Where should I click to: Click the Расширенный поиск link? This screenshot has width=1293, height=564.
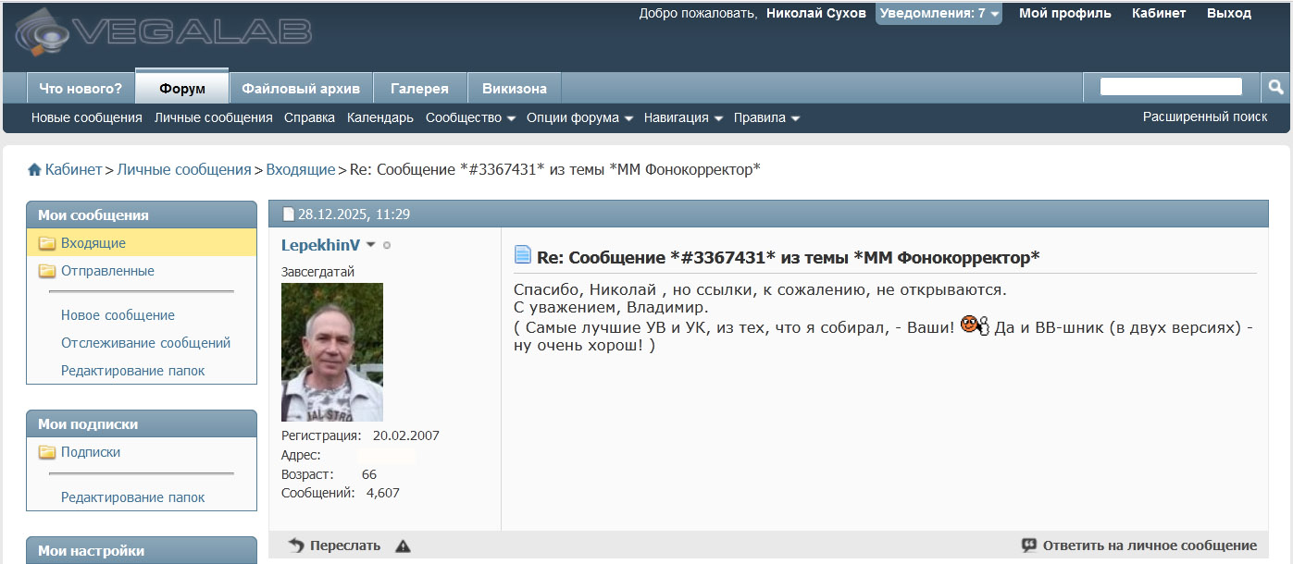pos(1205,116)
